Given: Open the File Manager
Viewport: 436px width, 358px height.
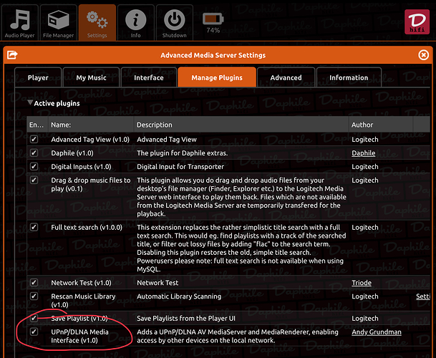Looking at the screenshot, I should tap(59, 23).
